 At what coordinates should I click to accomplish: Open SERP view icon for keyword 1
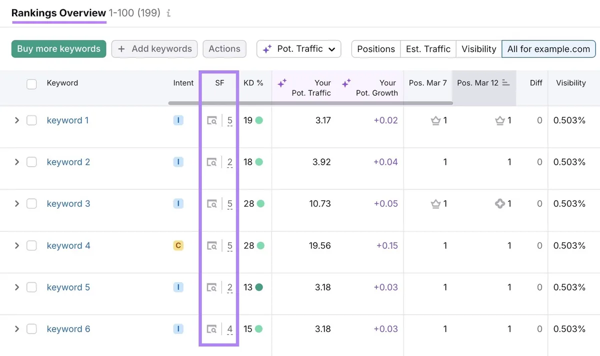click(x=212, y=120)
